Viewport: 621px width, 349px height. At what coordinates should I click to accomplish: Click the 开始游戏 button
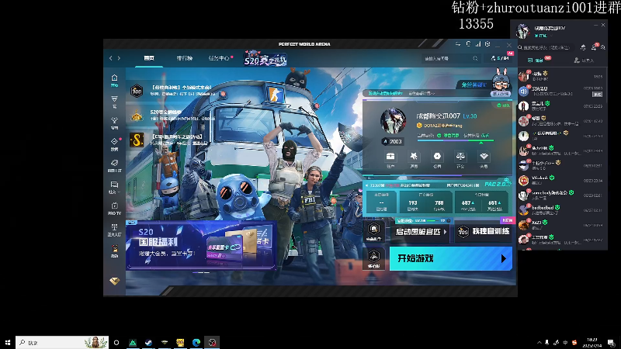coord(451,258)
